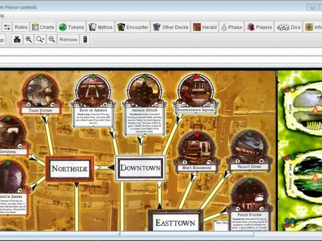Select the Arkham Asylum location
This screenshot has height=241, width=322.
144,104
